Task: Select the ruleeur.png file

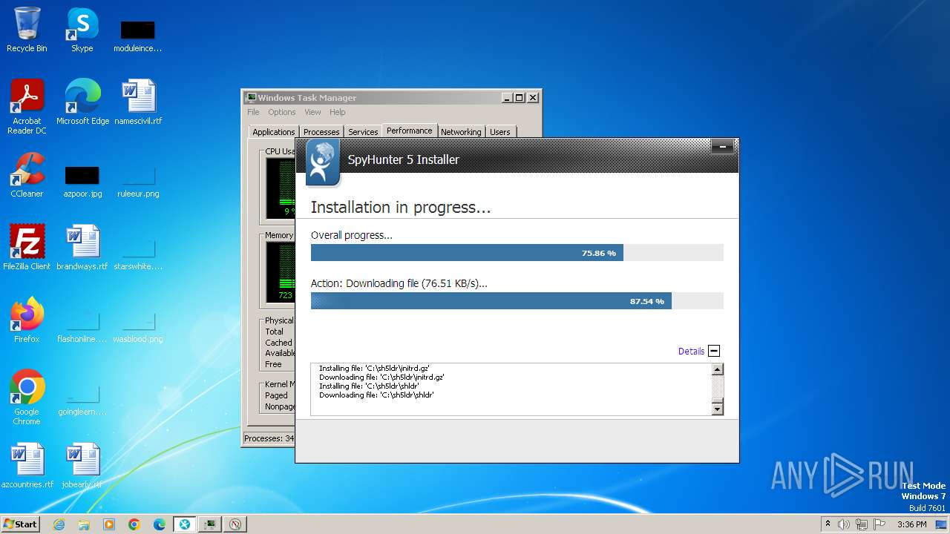Action: [x=138, y=182]
